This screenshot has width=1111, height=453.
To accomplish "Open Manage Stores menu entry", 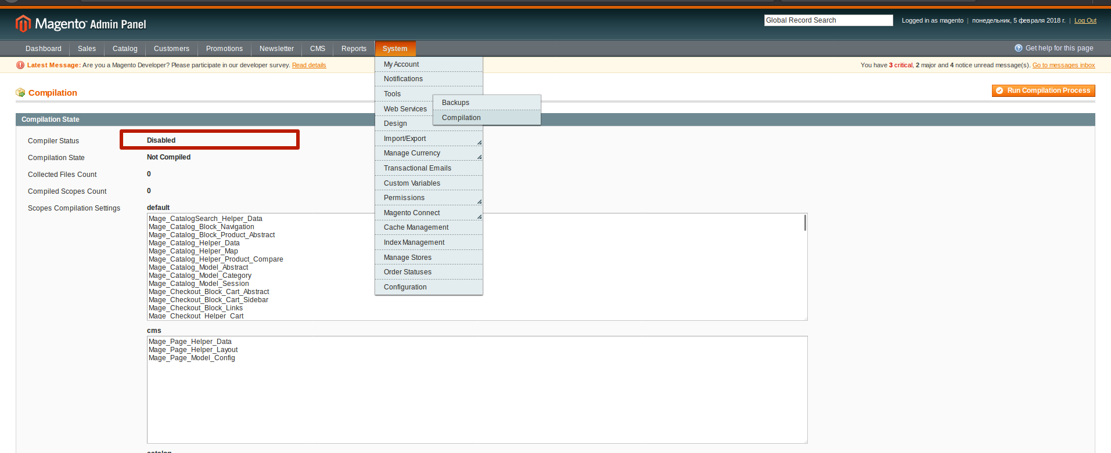I will (x=429, y=258).
